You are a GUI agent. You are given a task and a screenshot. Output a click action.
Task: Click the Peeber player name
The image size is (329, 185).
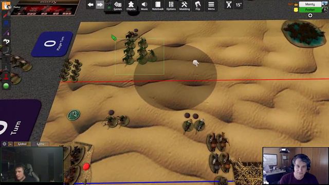point(310,10)
